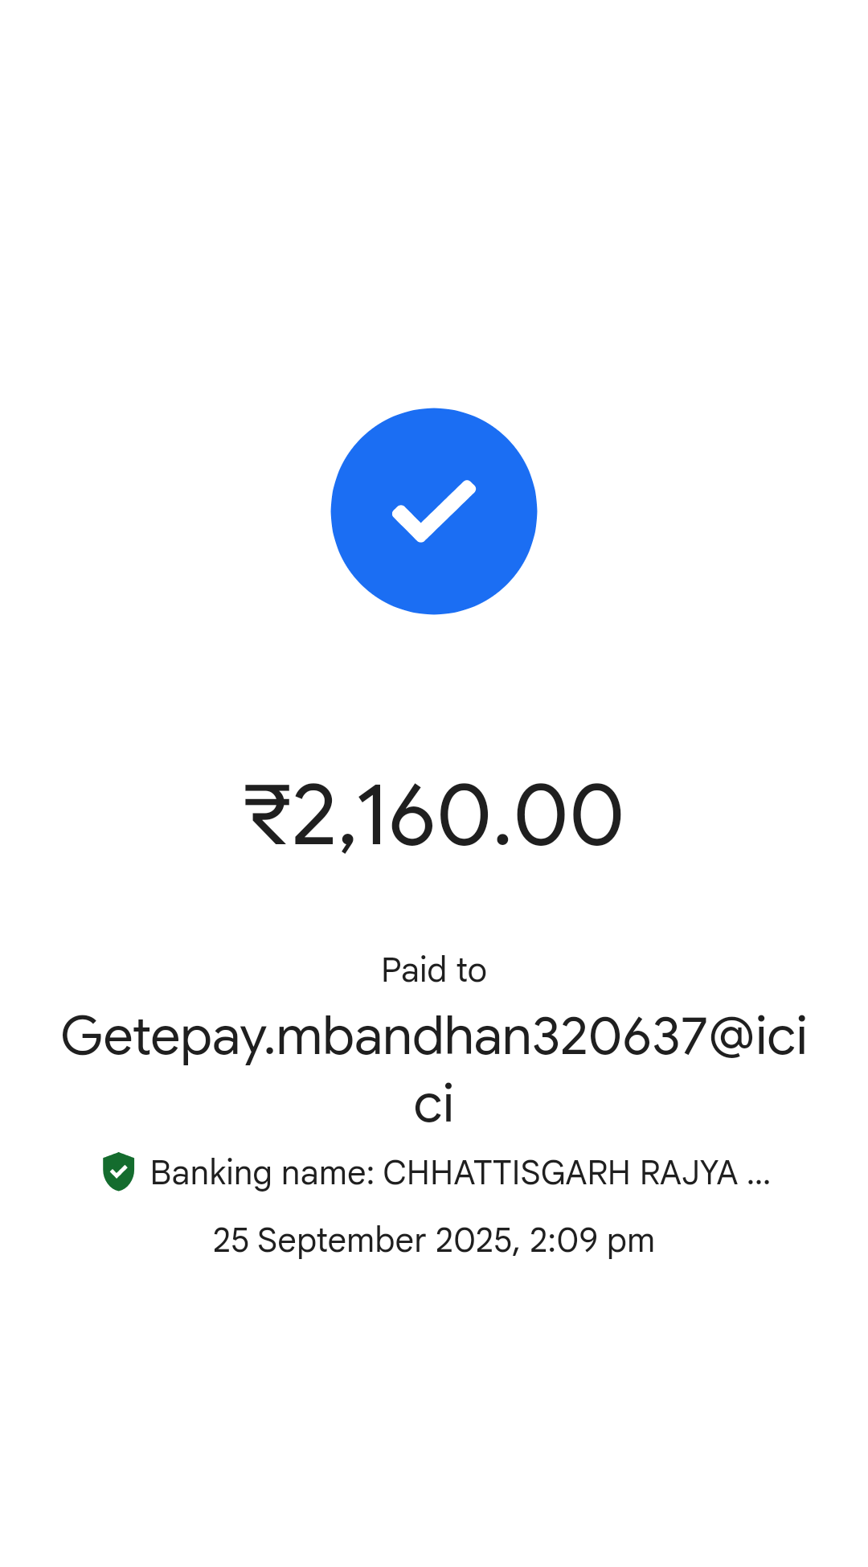Image resolution: width=868 pixels, height=1567 pixels.
Task: Tap the blue payment success circle
Action: [x=434, y=511]
